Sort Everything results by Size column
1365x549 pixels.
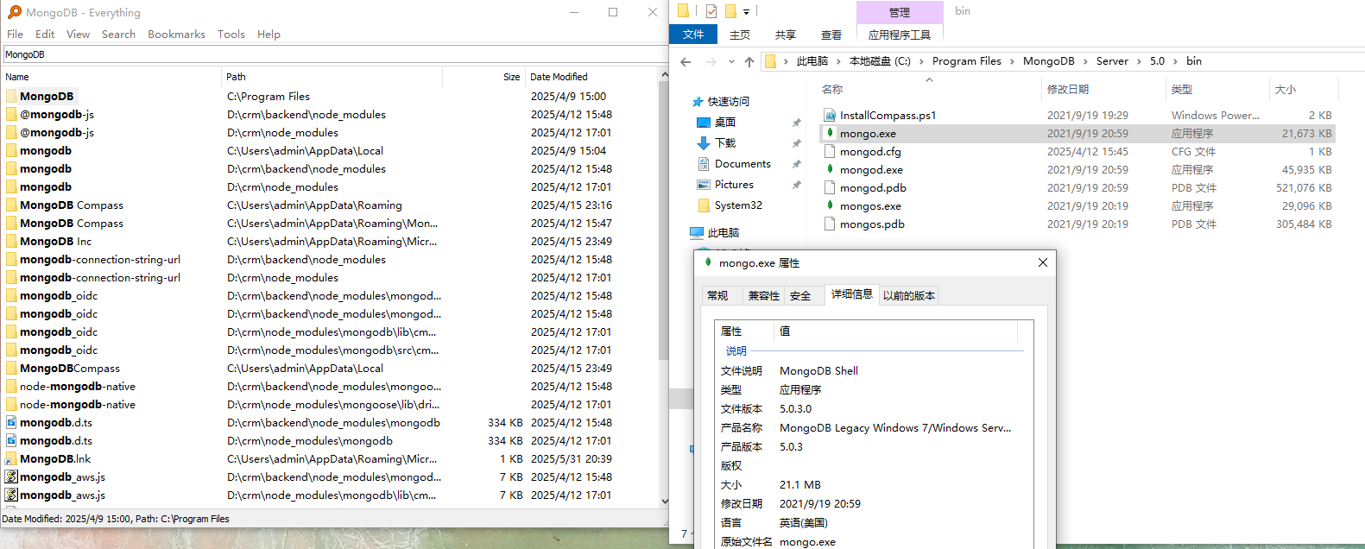click(x=511, y=77)
